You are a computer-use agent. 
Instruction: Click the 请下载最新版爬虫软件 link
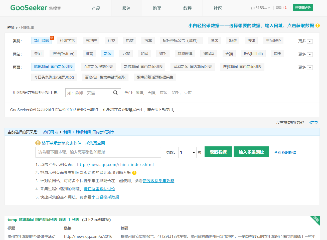(x=73, y=143)
